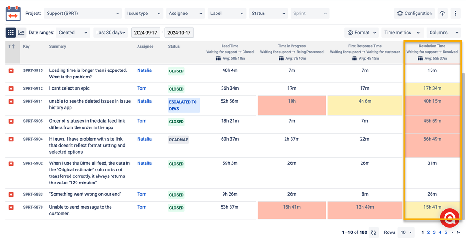Expand the Last 30 days range dropdown
Viewport: 466px width, 246px height.
[111, 33]
